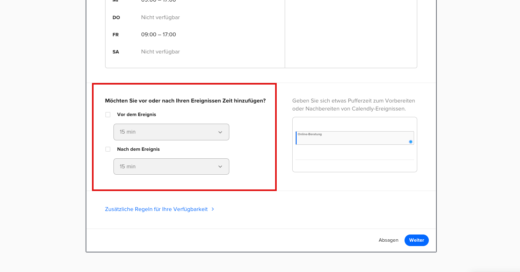
Task: Open Zusätzliche Regeln für Ihre Verfügbarkeit link
Action: tap(156, 209)
